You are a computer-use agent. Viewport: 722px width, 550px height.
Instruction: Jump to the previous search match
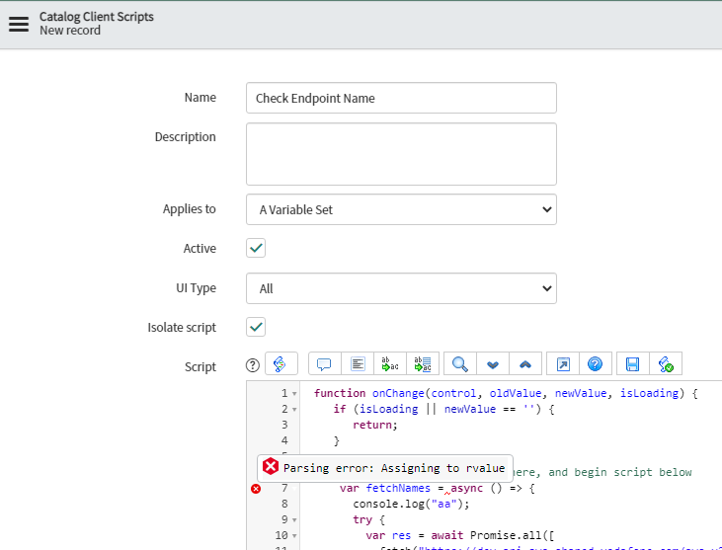525,364
